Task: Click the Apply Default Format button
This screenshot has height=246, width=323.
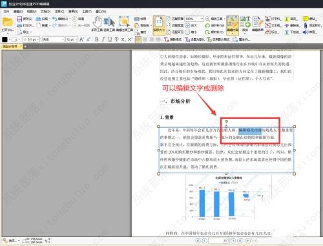Action: (218, 39)
